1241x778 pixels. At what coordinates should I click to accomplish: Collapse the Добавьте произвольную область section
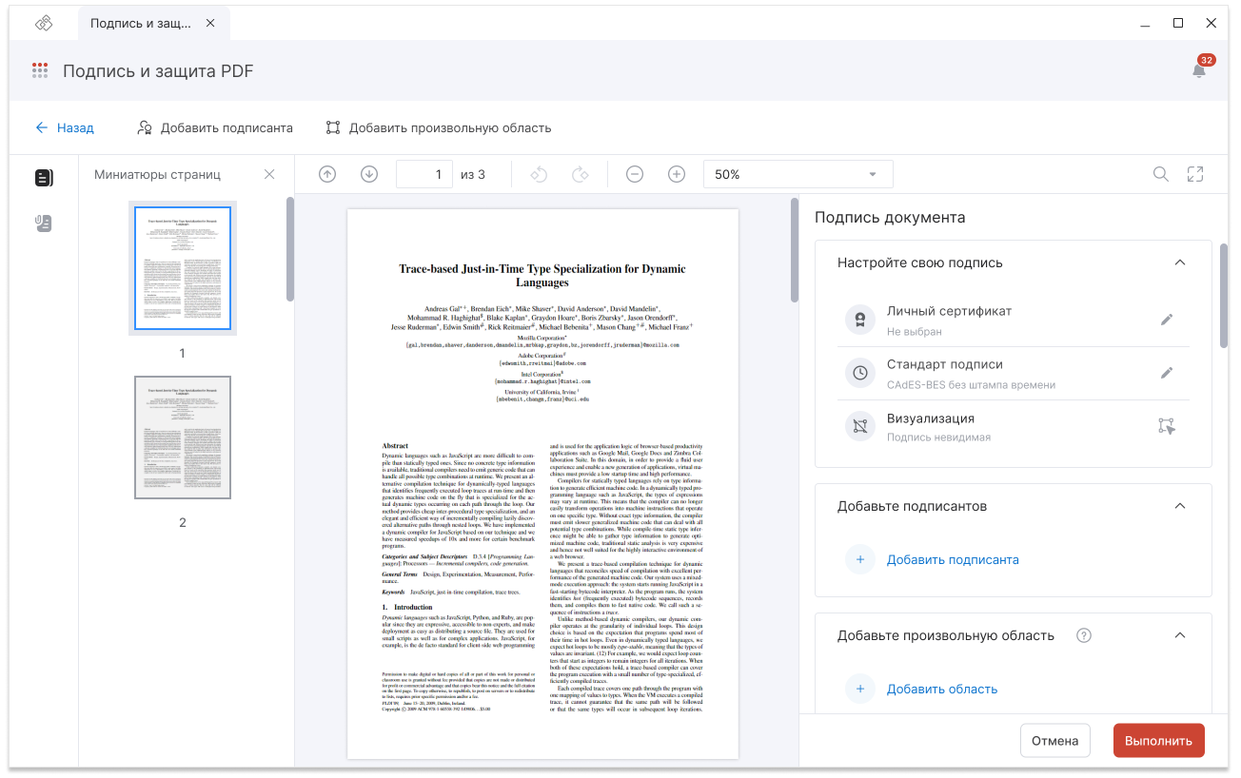1180,635
